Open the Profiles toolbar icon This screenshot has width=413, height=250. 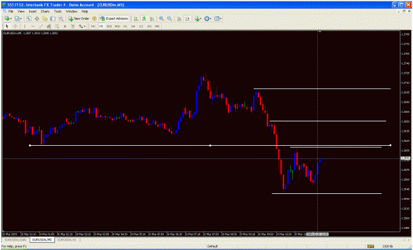[17, 18]
